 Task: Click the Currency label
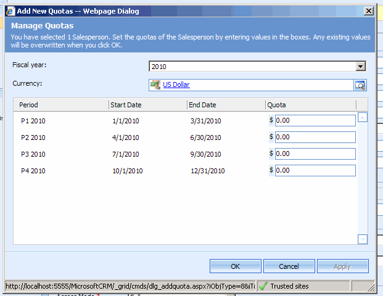27,83
